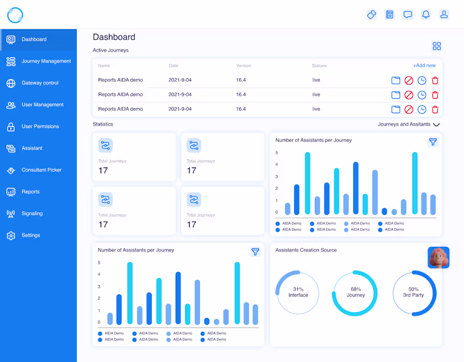Open the user profile icon
This screenshot has width=464, height=362.
click(x=444, y=14)
